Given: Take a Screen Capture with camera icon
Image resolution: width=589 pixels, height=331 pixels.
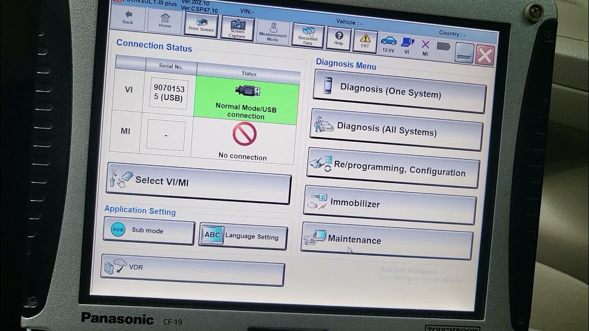Looking at the screenshot, I should pyautogui.click(x=237, y=29).
